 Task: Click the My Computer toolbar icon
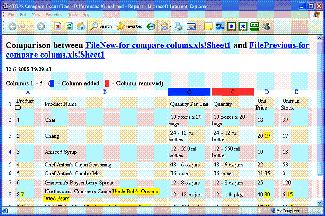(x=220, y=26)
